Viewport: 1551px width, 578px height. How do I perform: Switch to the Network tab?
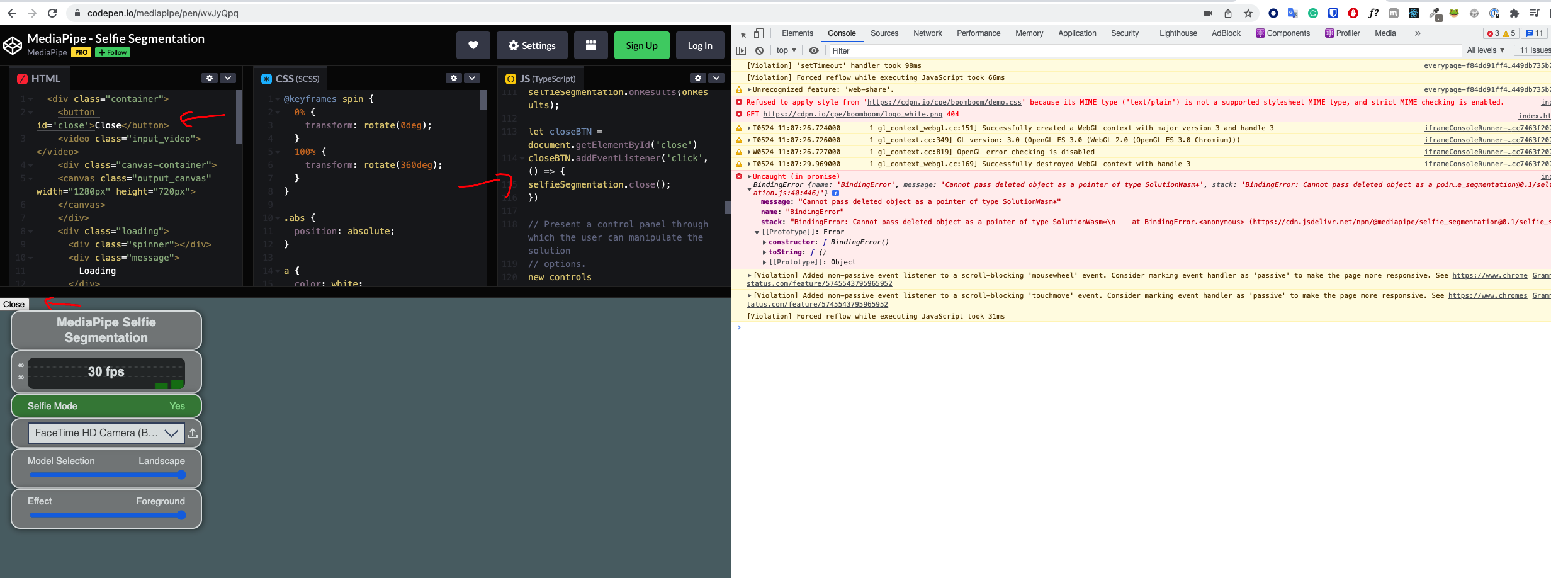pos(928,33)
